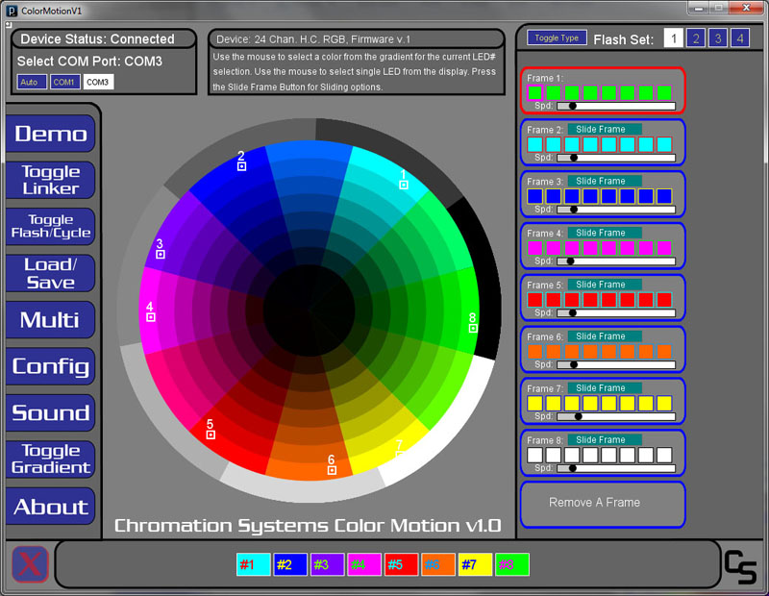769x596 pixels.
Task: Click Slide Frame for Frame 8
Action: tap(605, 439)
